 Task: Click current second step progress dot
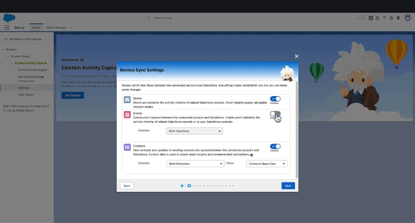click(189, 186)
